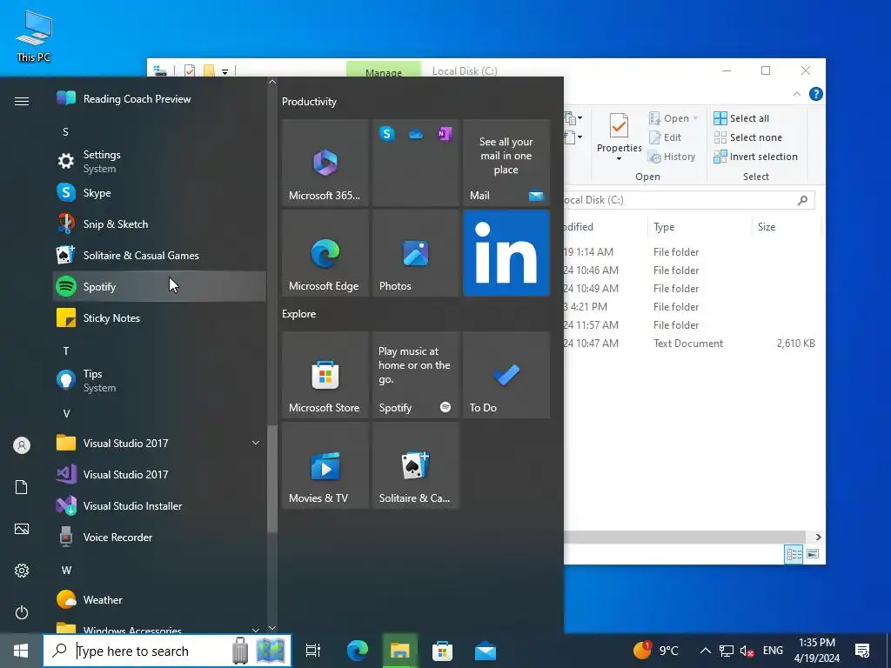Open File Explorer on the taskbar
Viewport: 891px width, 668px height.
click(x=399, y=651)
